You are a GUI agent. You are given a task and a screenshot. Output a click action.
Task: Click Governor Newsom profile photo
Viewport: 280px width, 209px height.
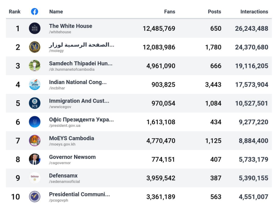pyautogui.click(x=35, y=159)
